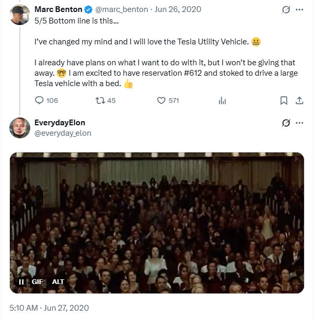Screen dimensions: 316x319
Task: Click Grok icon on Marc Benton's tweet
Action: (285, 9)
